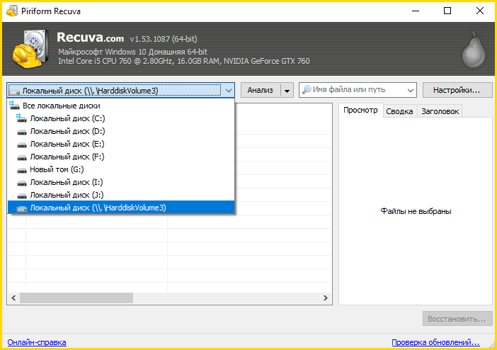Click the E: drive icon
The height and width of the screenshot is (350, 497).
click(21, 145)
